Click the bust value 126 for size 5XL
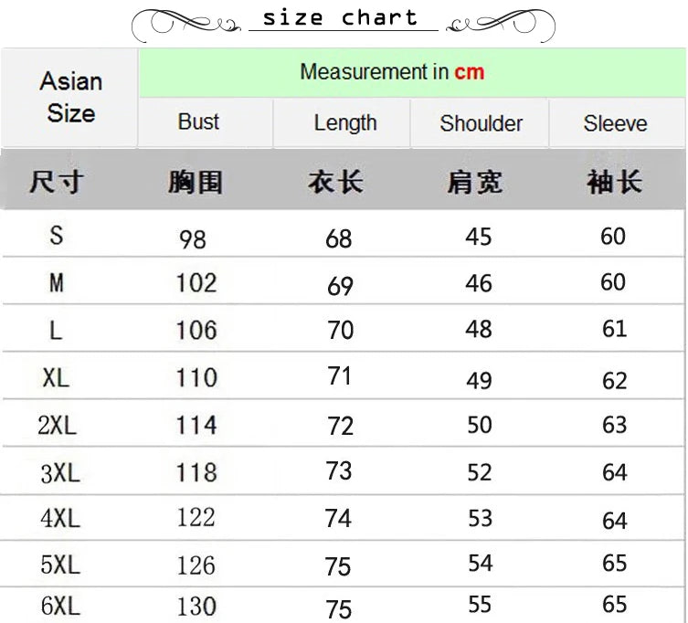 pos(196,565)
